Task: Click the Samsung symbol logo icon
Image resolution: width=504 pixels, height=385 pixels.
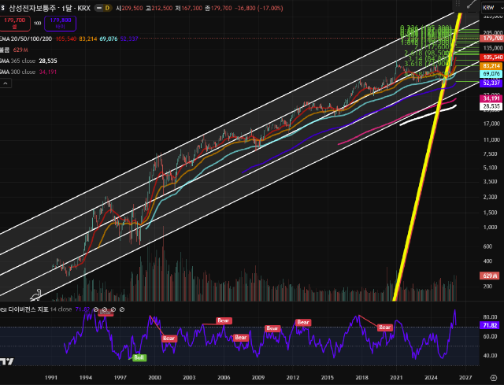Action: [x=2, y=8]
